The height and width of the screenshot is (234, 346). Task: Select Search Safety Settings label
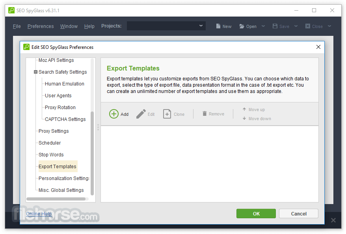tap(63, 72)
